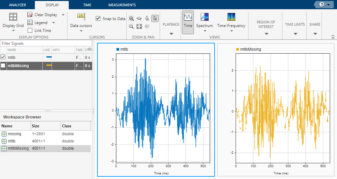337x179 pixels.
Task: Click the Filter Signals input field
Action: [x=46, y=43]
